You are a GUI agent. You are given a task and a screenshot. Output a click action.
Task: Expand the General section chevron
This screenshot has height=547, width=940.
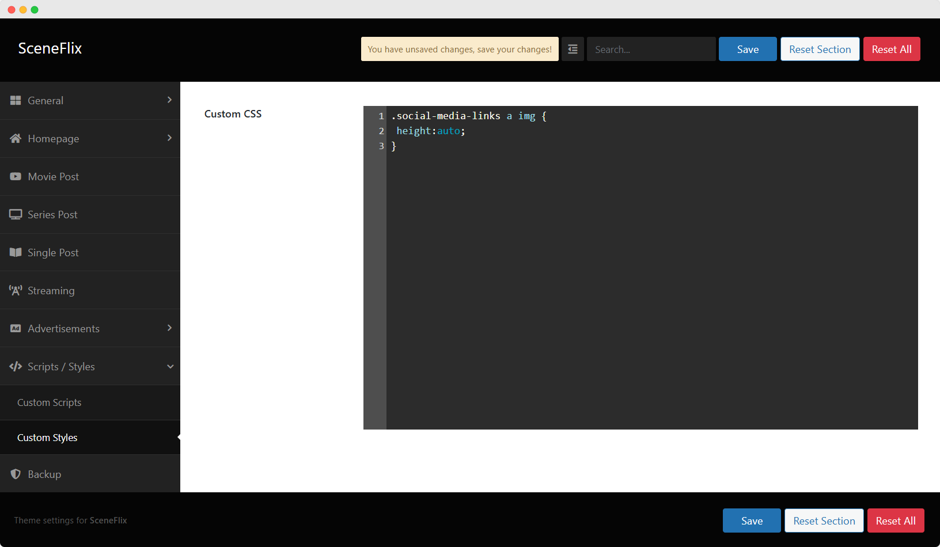[x=169, y=100]
